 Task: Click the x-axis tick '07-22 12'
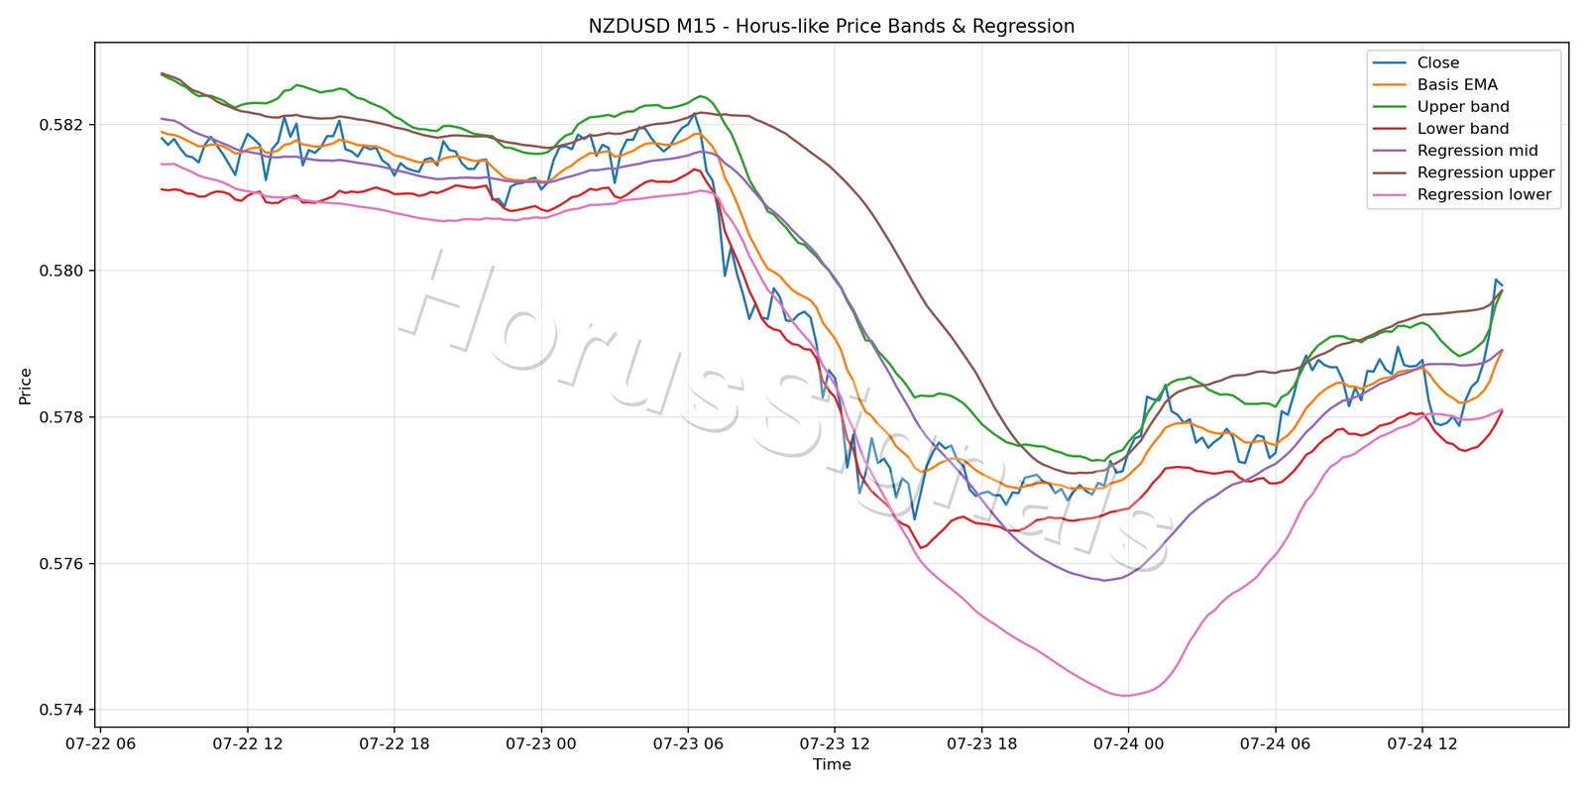point(247,743)
